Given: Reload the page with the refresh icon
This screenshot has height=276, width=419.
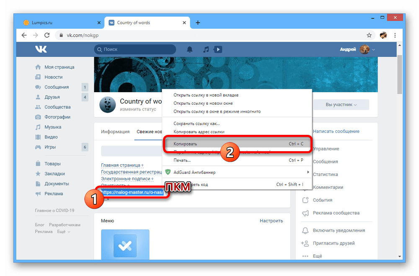Looking at the screenshot, I should [47, 35].
